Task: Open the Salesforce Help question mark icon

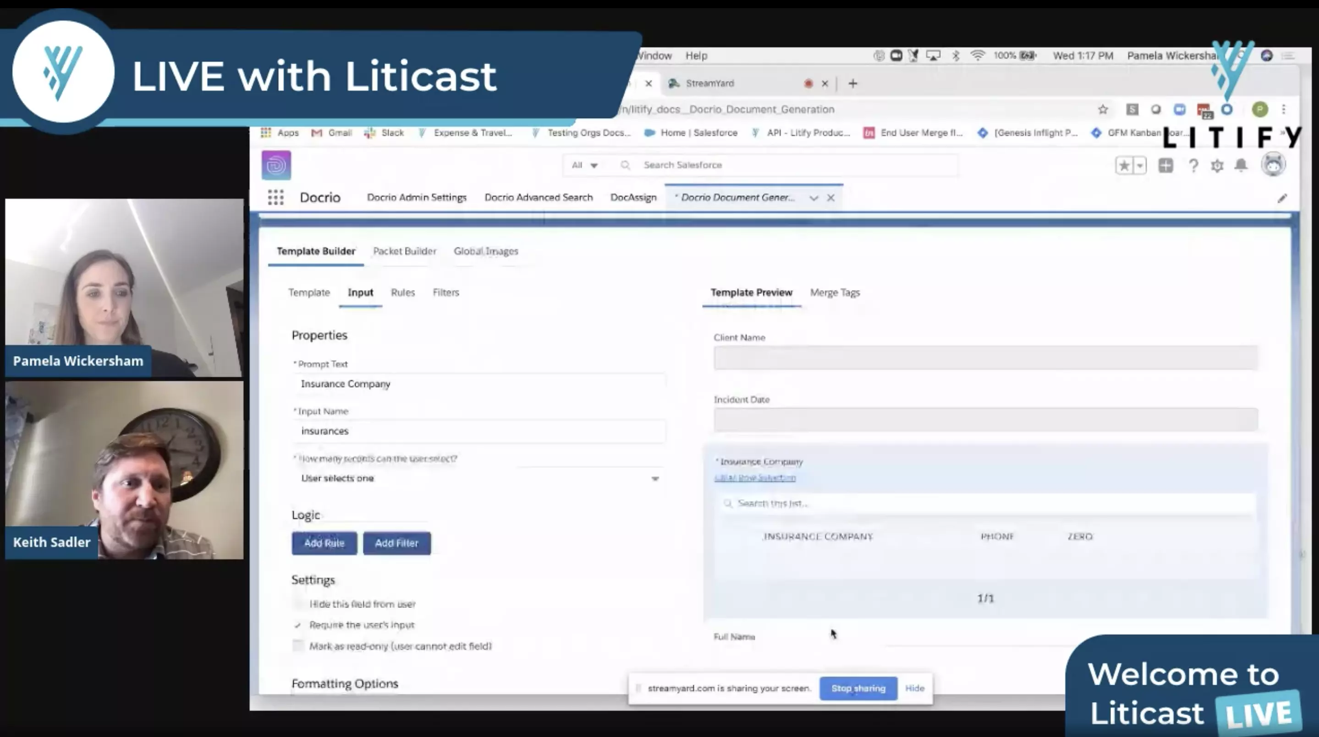Action: 1193,165
